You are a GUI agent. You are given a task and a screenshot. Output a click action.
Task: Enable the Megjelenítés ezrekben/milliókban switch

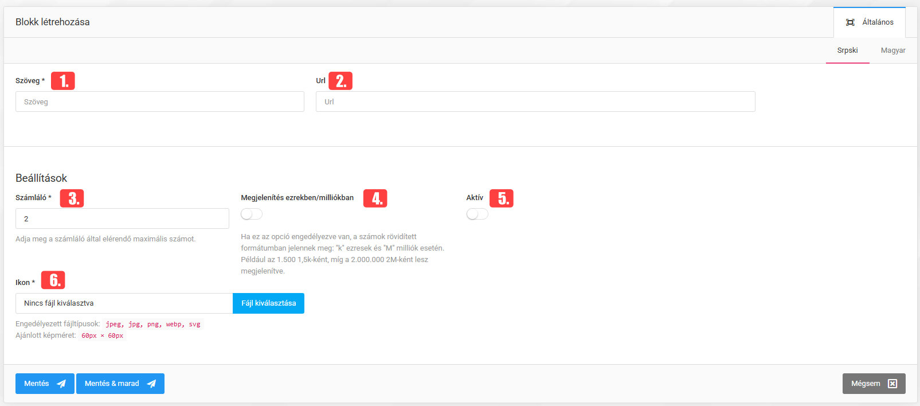tap(252, 214)
